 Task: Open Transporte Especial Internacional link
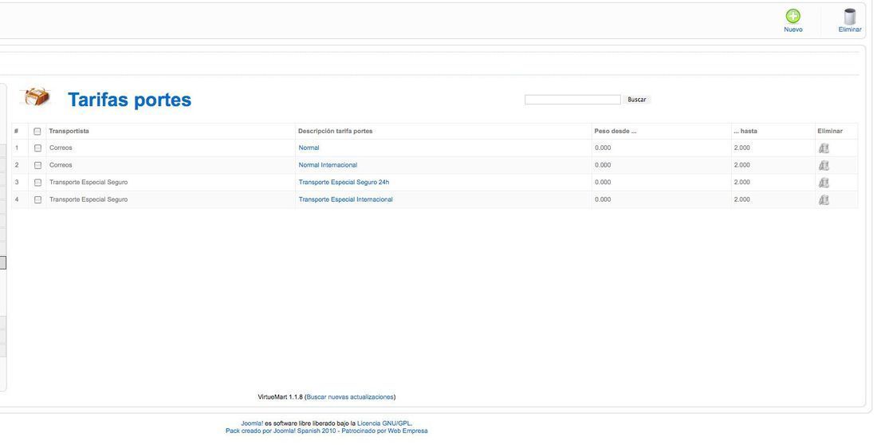tap(346, 199)
